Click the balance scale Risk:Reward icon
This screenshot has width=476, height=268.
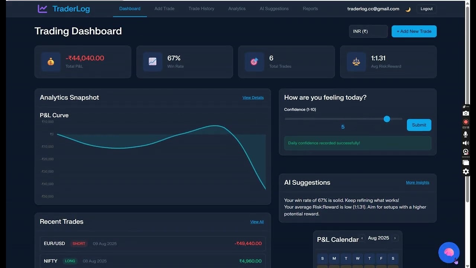click(x=356, y=62)
